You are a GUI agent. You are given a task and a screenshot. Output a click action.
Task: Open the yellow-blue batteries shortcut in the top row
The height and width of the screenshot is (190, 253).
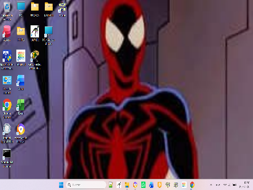click(x=62, y=7)
